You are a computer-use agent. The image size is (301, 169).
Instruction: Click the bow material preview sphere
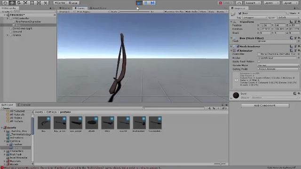pyautogui.click(x=236, y=95)
